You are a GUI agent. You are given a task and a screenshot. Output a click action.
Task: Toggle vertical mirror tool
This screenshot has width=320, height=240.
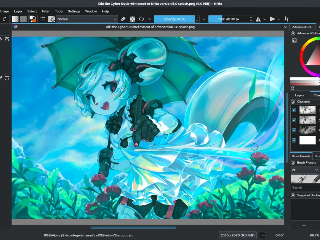click(x=272, y=19)
